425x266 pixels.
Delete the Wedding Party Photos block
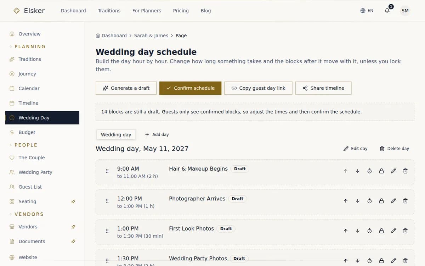coord(406,261)
